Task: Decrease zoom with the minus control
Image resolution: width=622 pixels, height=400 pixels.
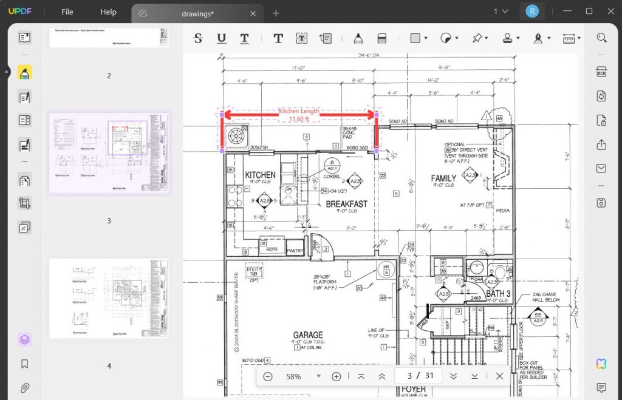Action: tap(267, 376)
